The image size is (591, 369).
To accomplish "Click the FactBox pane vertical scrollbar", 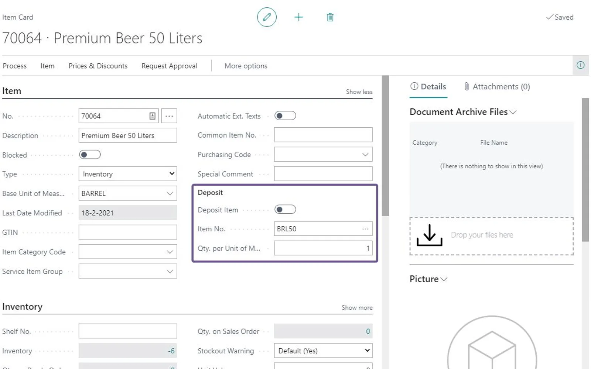I will point(585,170).
